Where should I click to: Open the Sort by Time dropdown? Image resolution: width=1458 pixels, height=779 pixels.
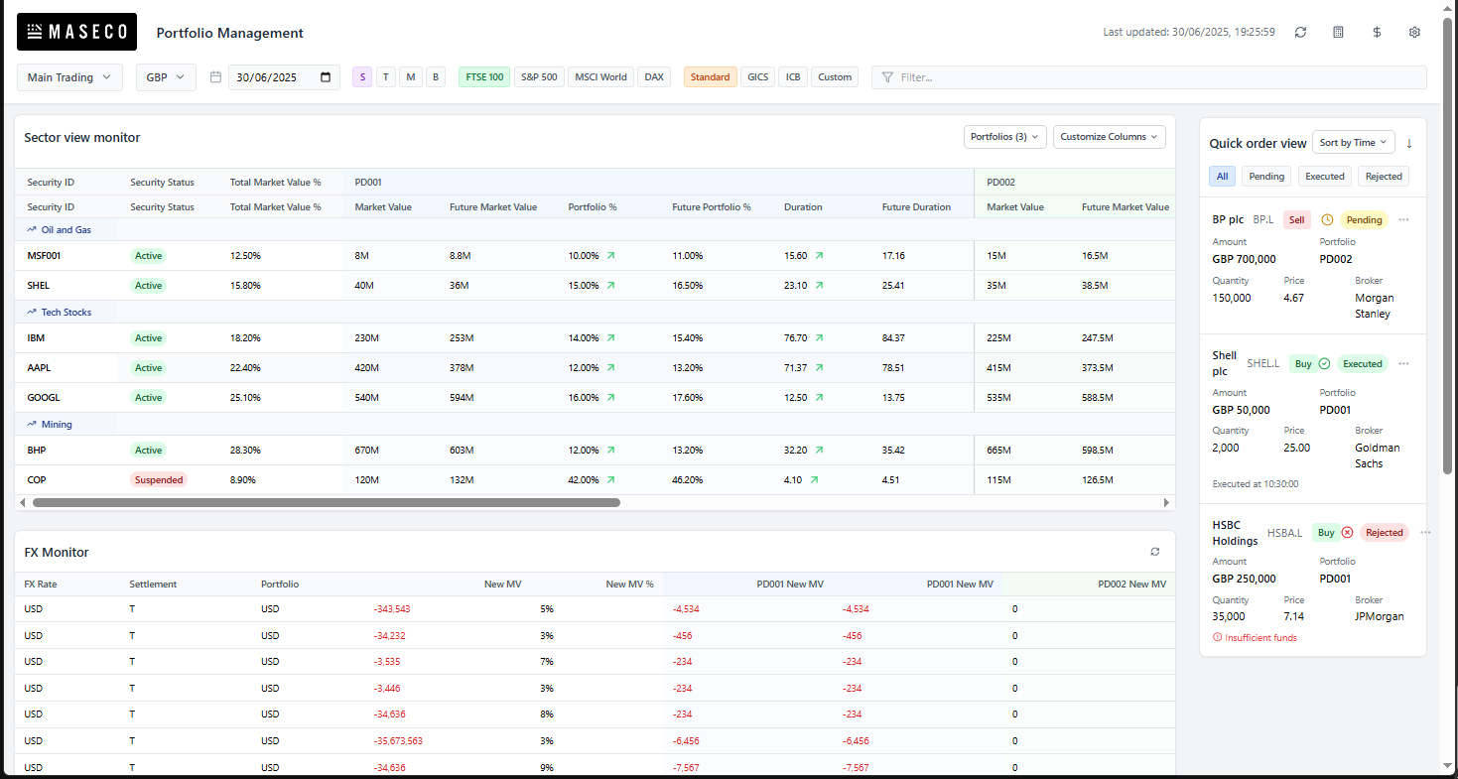(x=1354, y=143)
